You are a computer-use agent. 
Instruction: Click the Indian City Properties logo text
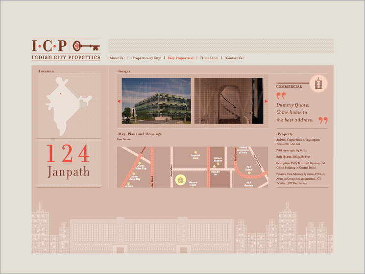tap(66, 57)
